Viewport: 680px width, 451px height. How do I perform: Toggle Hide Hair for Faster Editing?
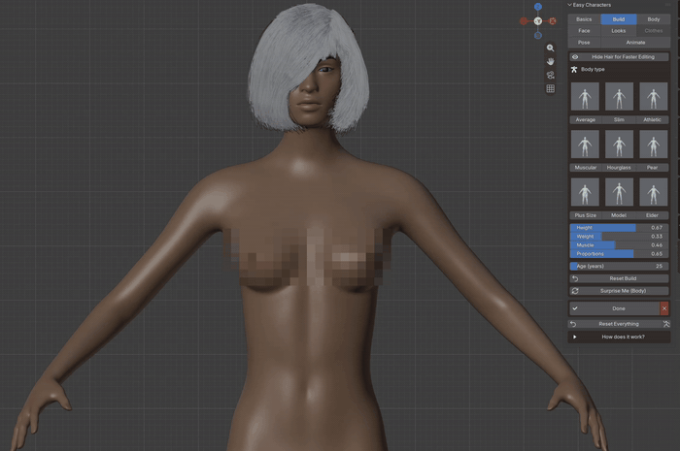[619, 56]
